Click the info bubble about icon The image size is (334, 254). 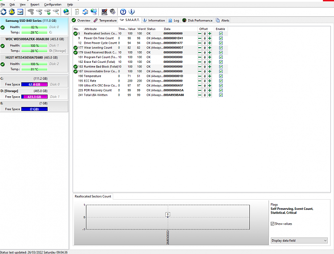point(132,12)
